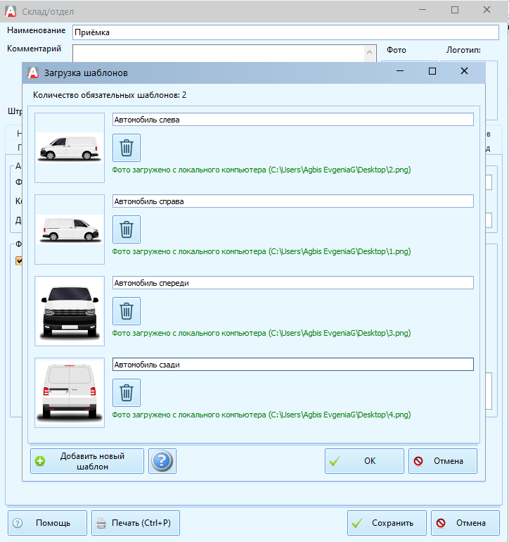Image resolution: width=509 pixels, height=542 pixels.
Task: Select the front-view van thumbnail
Action: [70, 311]
